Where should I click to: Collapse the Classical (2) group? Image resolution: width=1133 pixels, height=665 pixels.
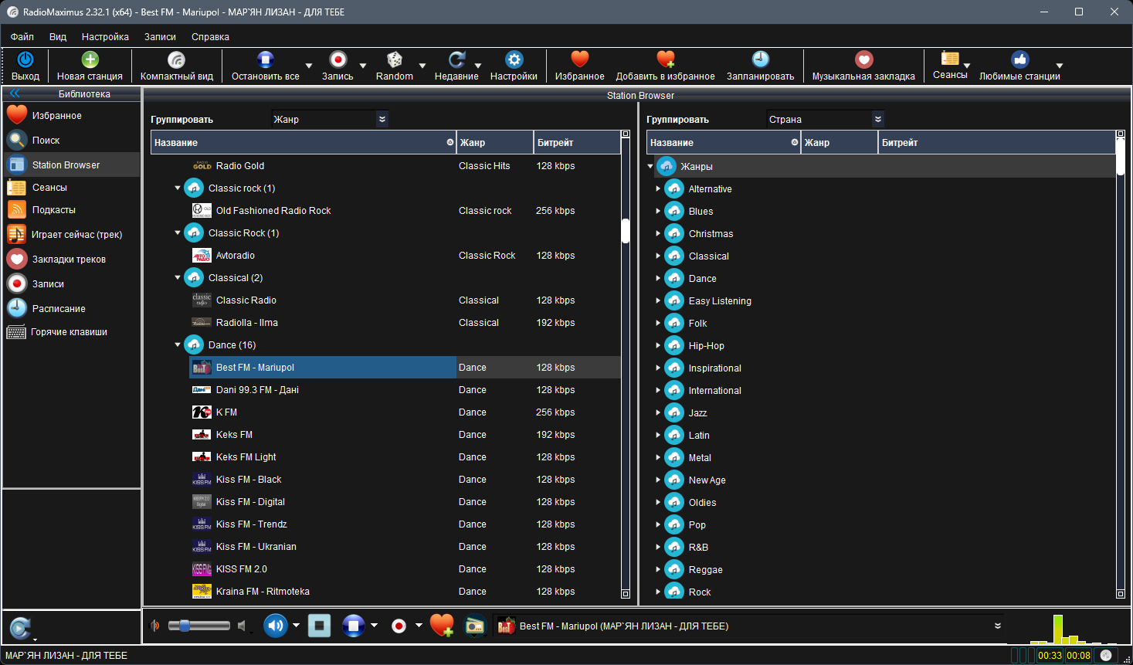coord(178,277)
